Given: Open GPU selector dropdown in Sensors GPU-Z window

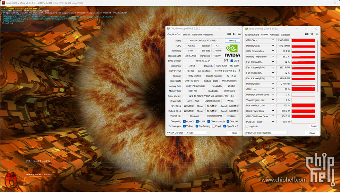Looking at the screenshot, I should click(x=266, y=133).
